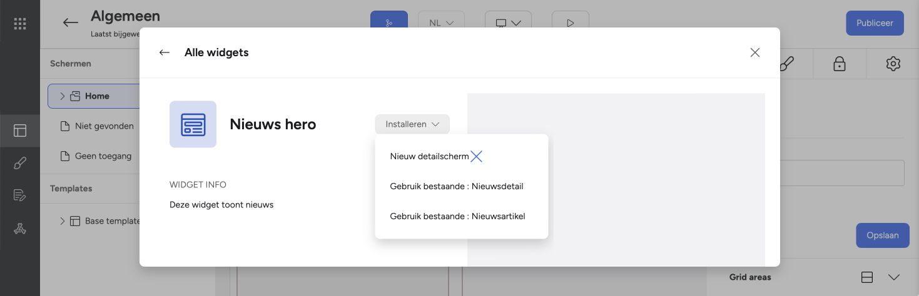
Task: Click the WIDGET INFO label
Action: click(198, 185)
